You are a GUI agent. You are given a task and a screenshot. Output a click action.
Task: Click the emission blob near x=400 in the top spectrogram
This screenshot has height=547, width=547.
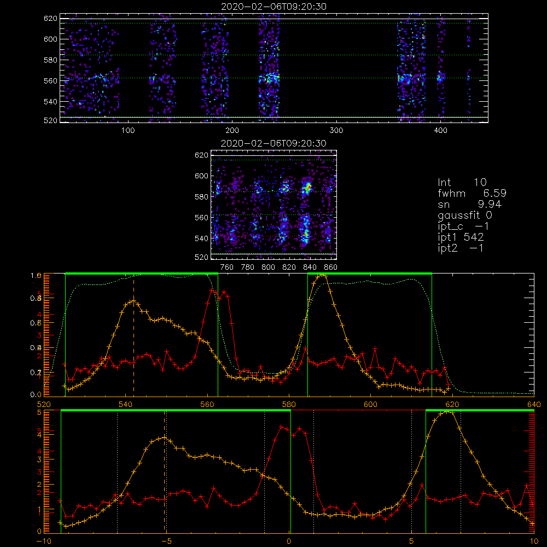point(441,77)
